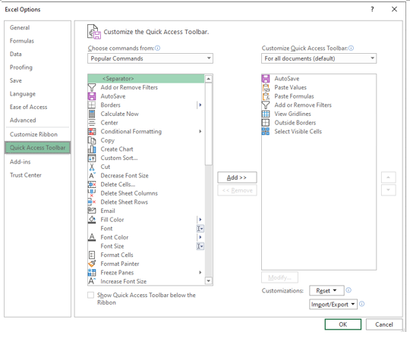This screenshot has width=410, height=338.
Task: Choose the Borders grid icon
Action: pyautogui.click(x=92, y=105)
